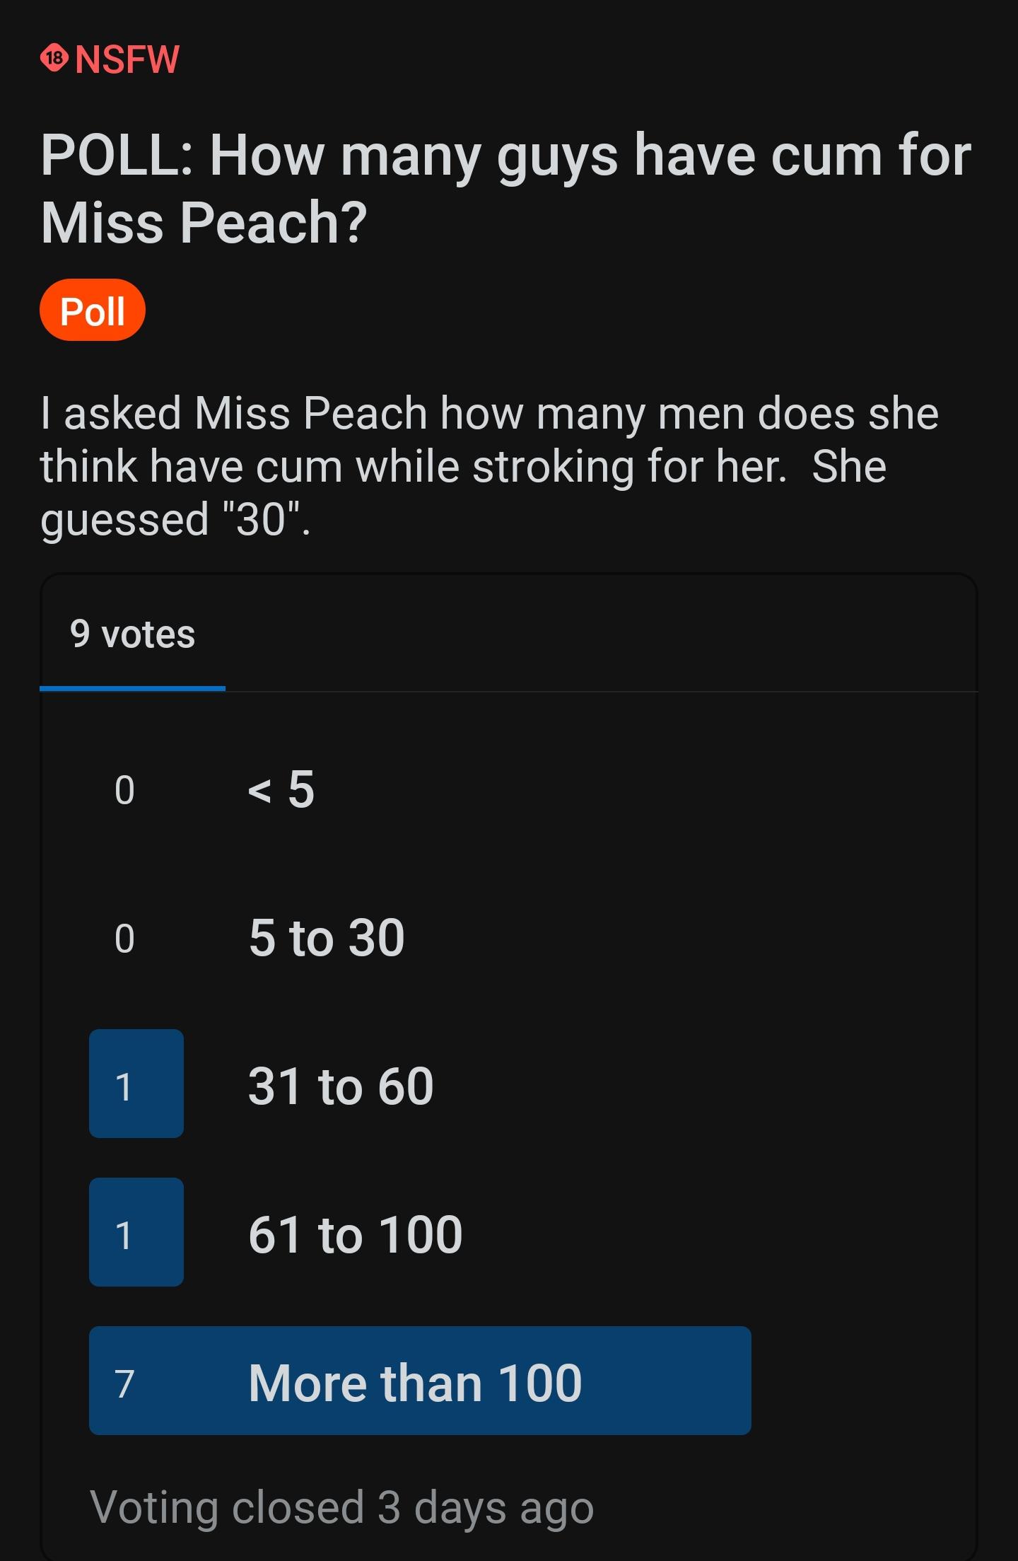Click the zero count beside '5 to 30'
This screenshot has width=1018, height=1561.
click(124, 939)
